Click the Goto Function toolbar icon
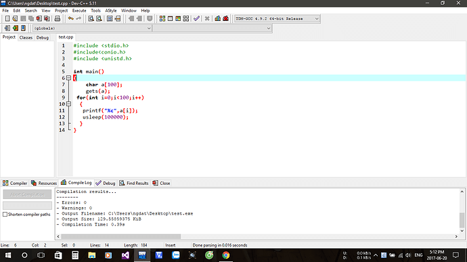 [110, 18]
